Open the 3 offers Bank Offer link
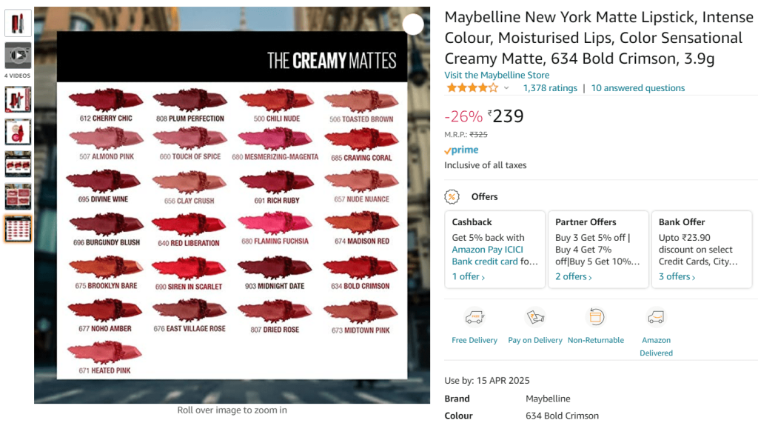This screenshot has height=423, width=758. click(677, 277)
